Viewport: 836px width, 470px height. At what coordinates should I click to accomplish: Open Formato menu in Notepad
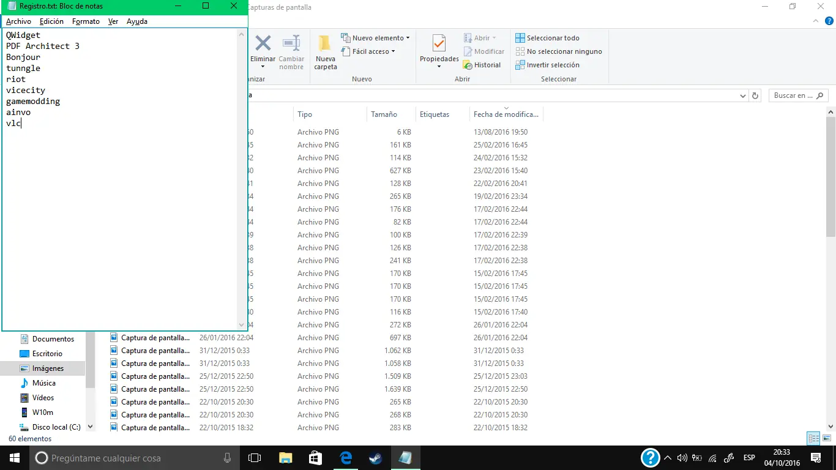coord(86,21)
